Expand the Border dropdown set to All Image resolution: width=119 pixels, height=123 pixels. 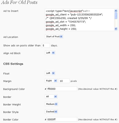51,97
